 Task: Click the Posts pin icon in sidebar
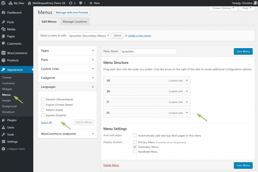point(3,22)
